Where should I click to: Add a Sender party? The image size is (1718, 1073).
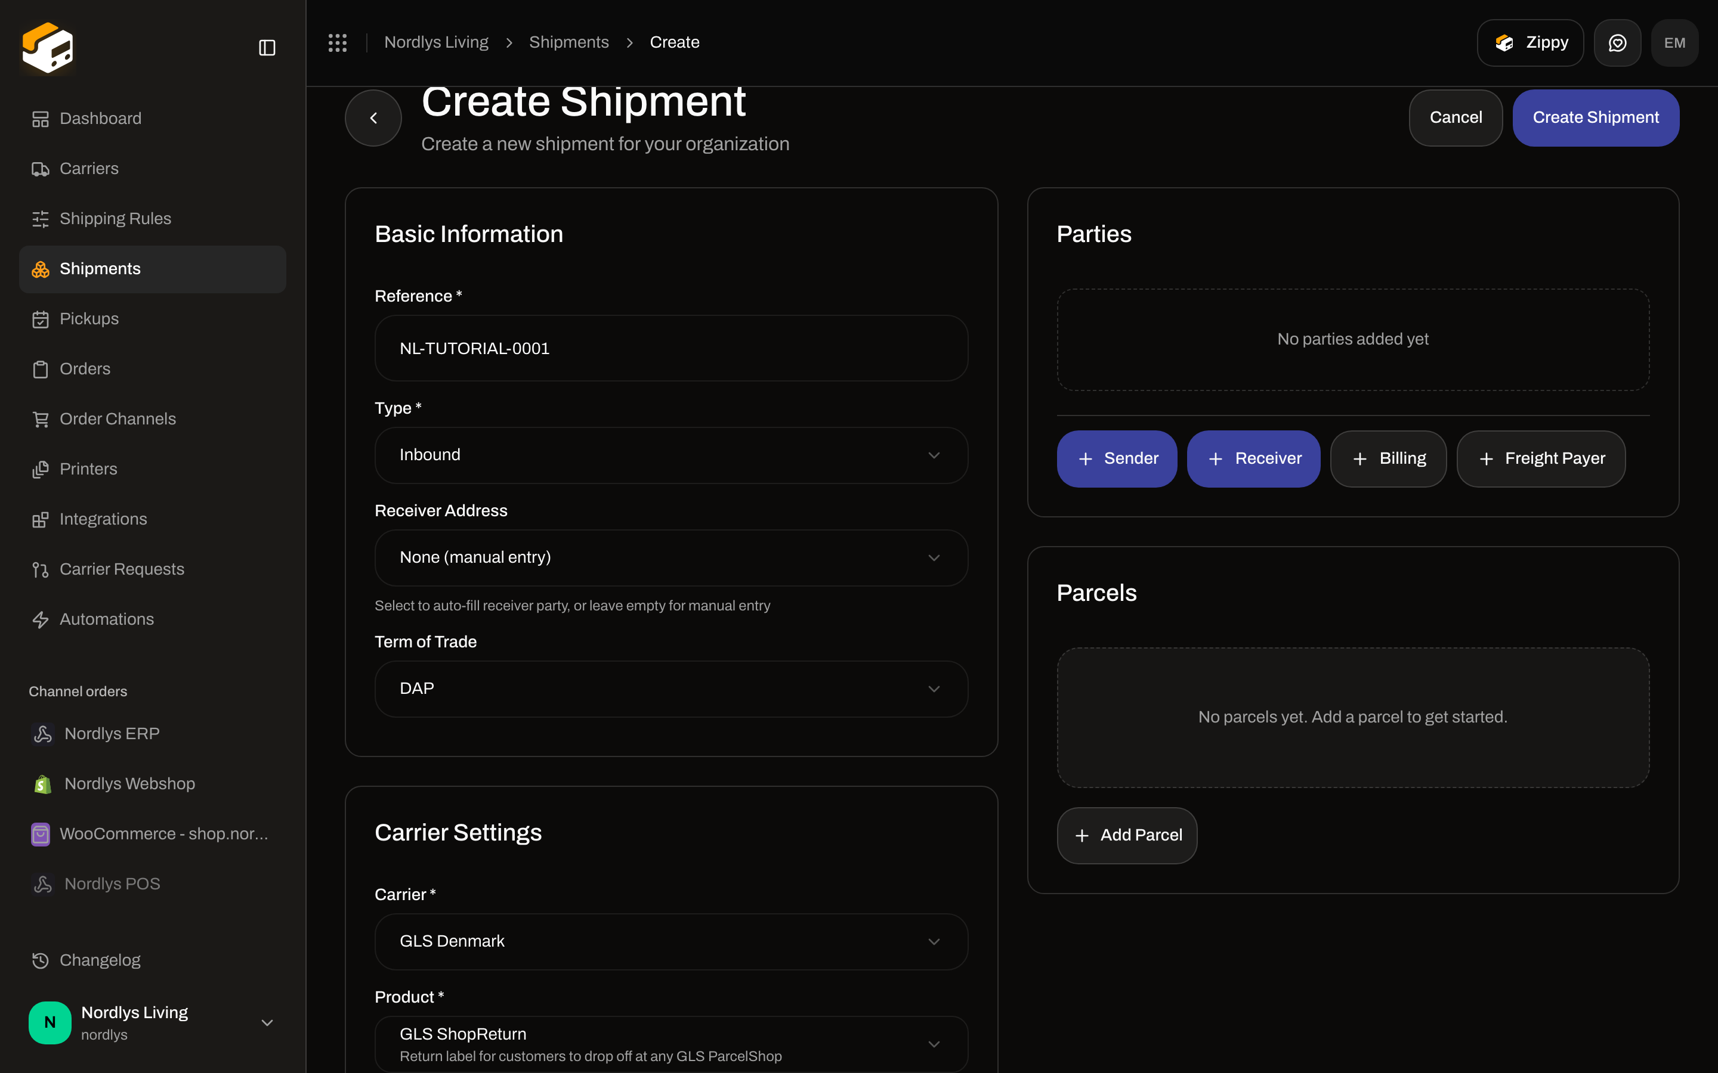pos(1117,458)
